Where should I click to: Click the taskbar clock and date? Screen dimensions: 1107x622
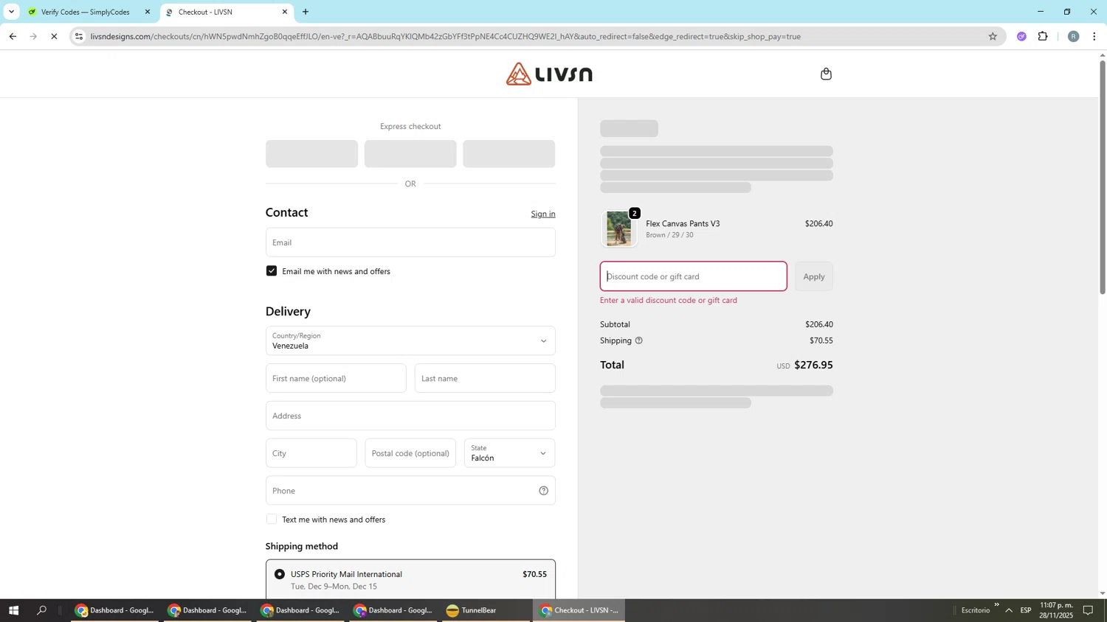[x=1056, y=610]
